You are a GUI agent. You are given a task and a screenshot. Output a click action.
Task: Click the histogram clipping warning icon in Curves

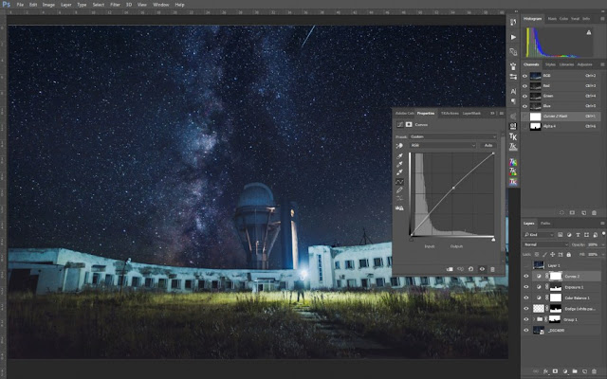[x=399, y=208]
